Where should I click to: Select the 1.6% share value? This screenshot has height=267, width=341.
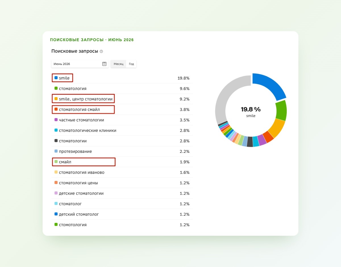click(185, 173)
